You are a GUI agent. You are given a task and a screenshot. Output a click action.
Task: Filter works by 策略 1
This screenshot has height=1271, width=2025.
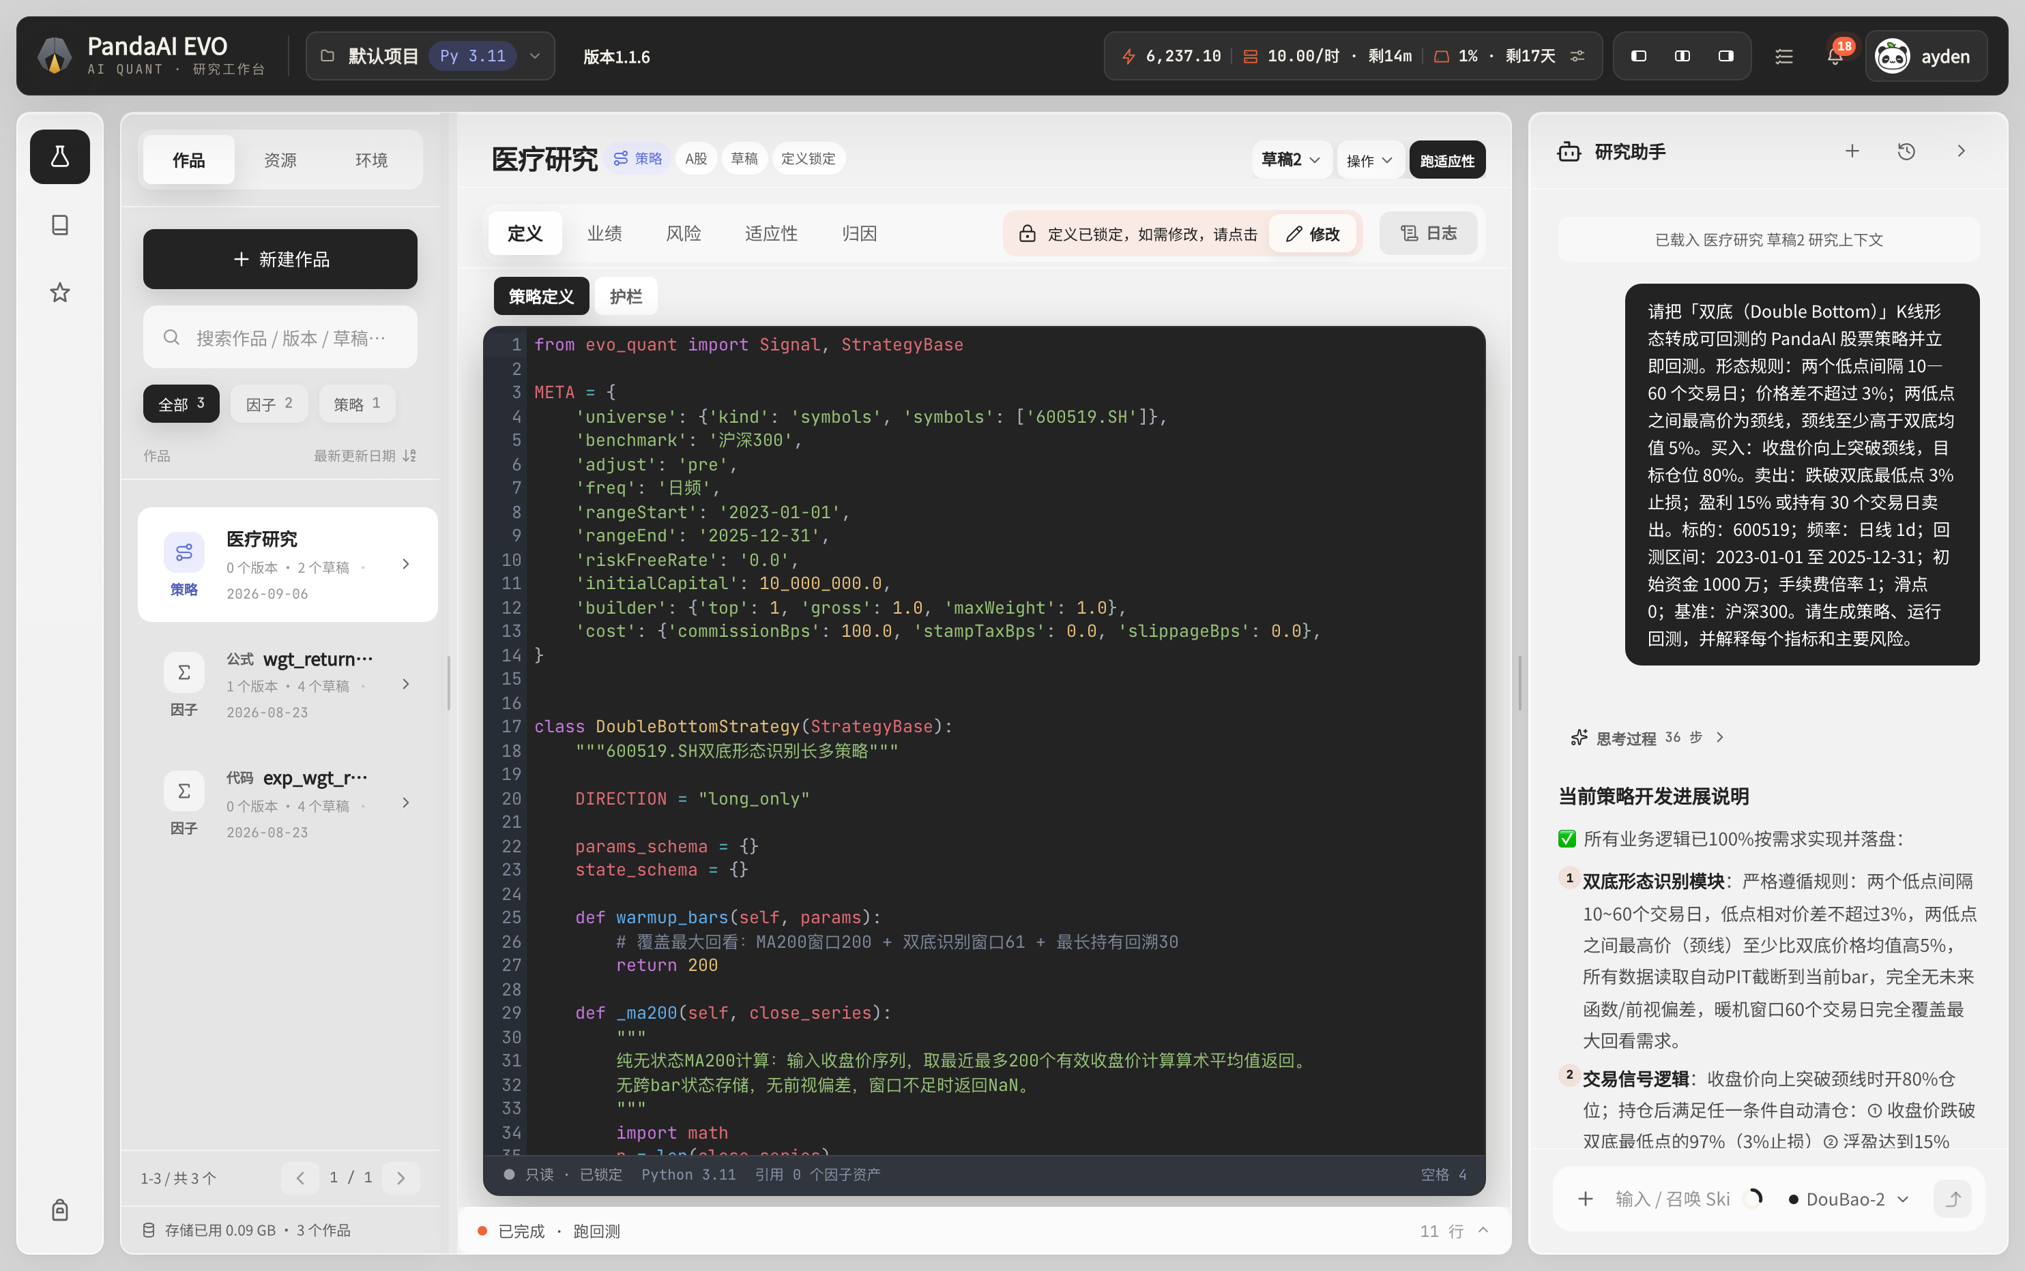357,404
